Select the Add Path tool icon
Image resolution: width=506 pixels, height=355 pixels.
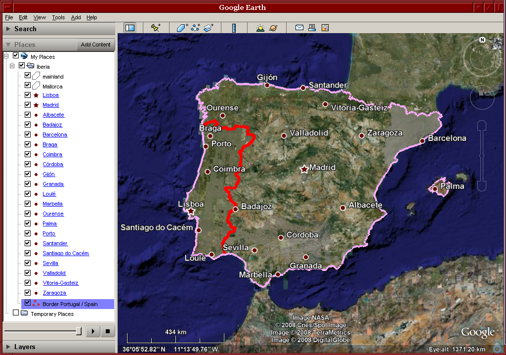coord(195,28)
